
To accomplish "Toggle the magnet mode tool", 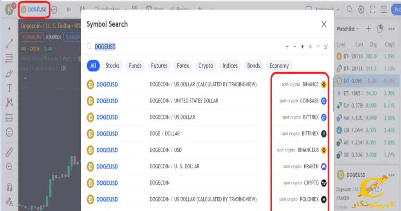I will point(9,187).
